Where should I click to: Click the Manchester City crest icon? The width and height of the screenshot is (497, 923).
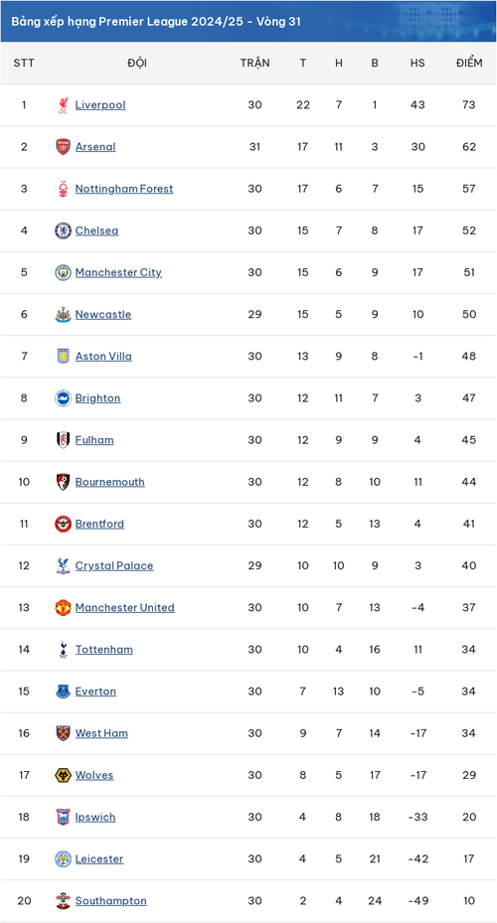63,272
